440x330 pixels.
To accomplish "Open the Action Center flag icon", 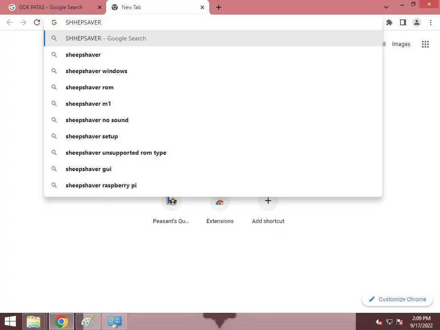I will pos(400,322).
